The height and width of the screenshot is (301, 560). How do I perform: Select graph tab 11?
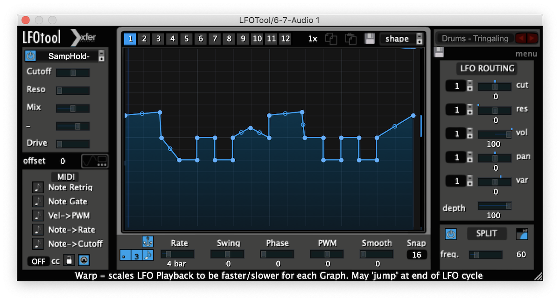(x=271, y=39)
